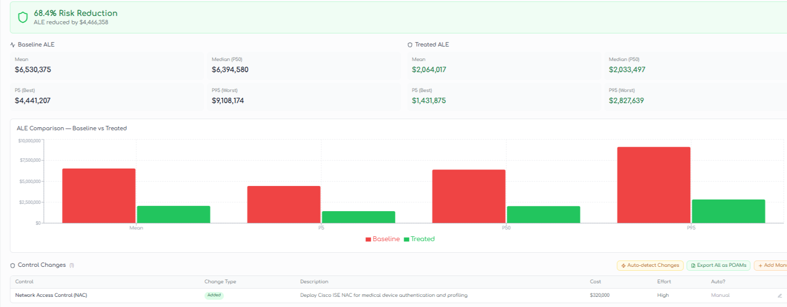
Task: Click the plus icon on Add Manual button
Action: pos(760,265)
